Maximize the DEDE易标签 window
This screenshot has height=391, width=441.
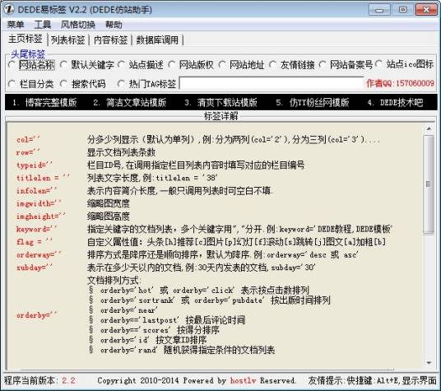click(403, 10)
